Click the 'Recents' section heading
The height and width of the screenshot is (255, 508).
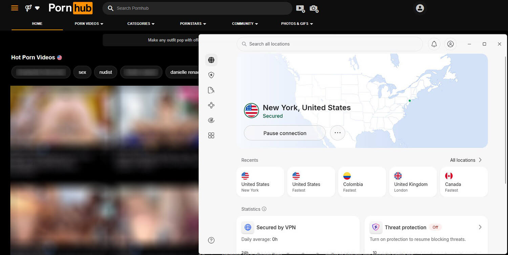click(250, 160)
